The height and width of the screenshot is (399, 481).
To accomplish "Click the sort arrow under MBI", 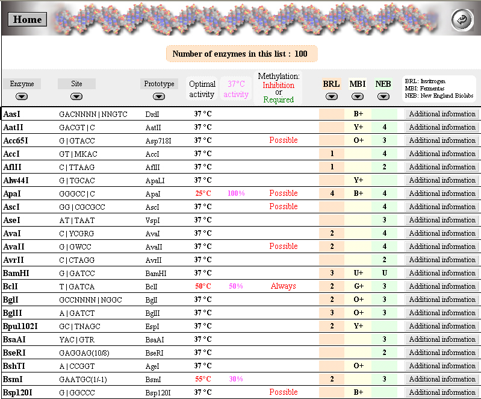I will 358,96.
